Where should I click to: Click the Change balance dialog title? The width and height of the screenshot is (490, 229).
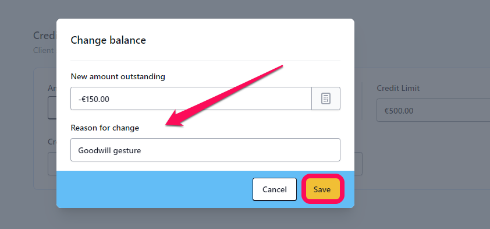(108, 40)
